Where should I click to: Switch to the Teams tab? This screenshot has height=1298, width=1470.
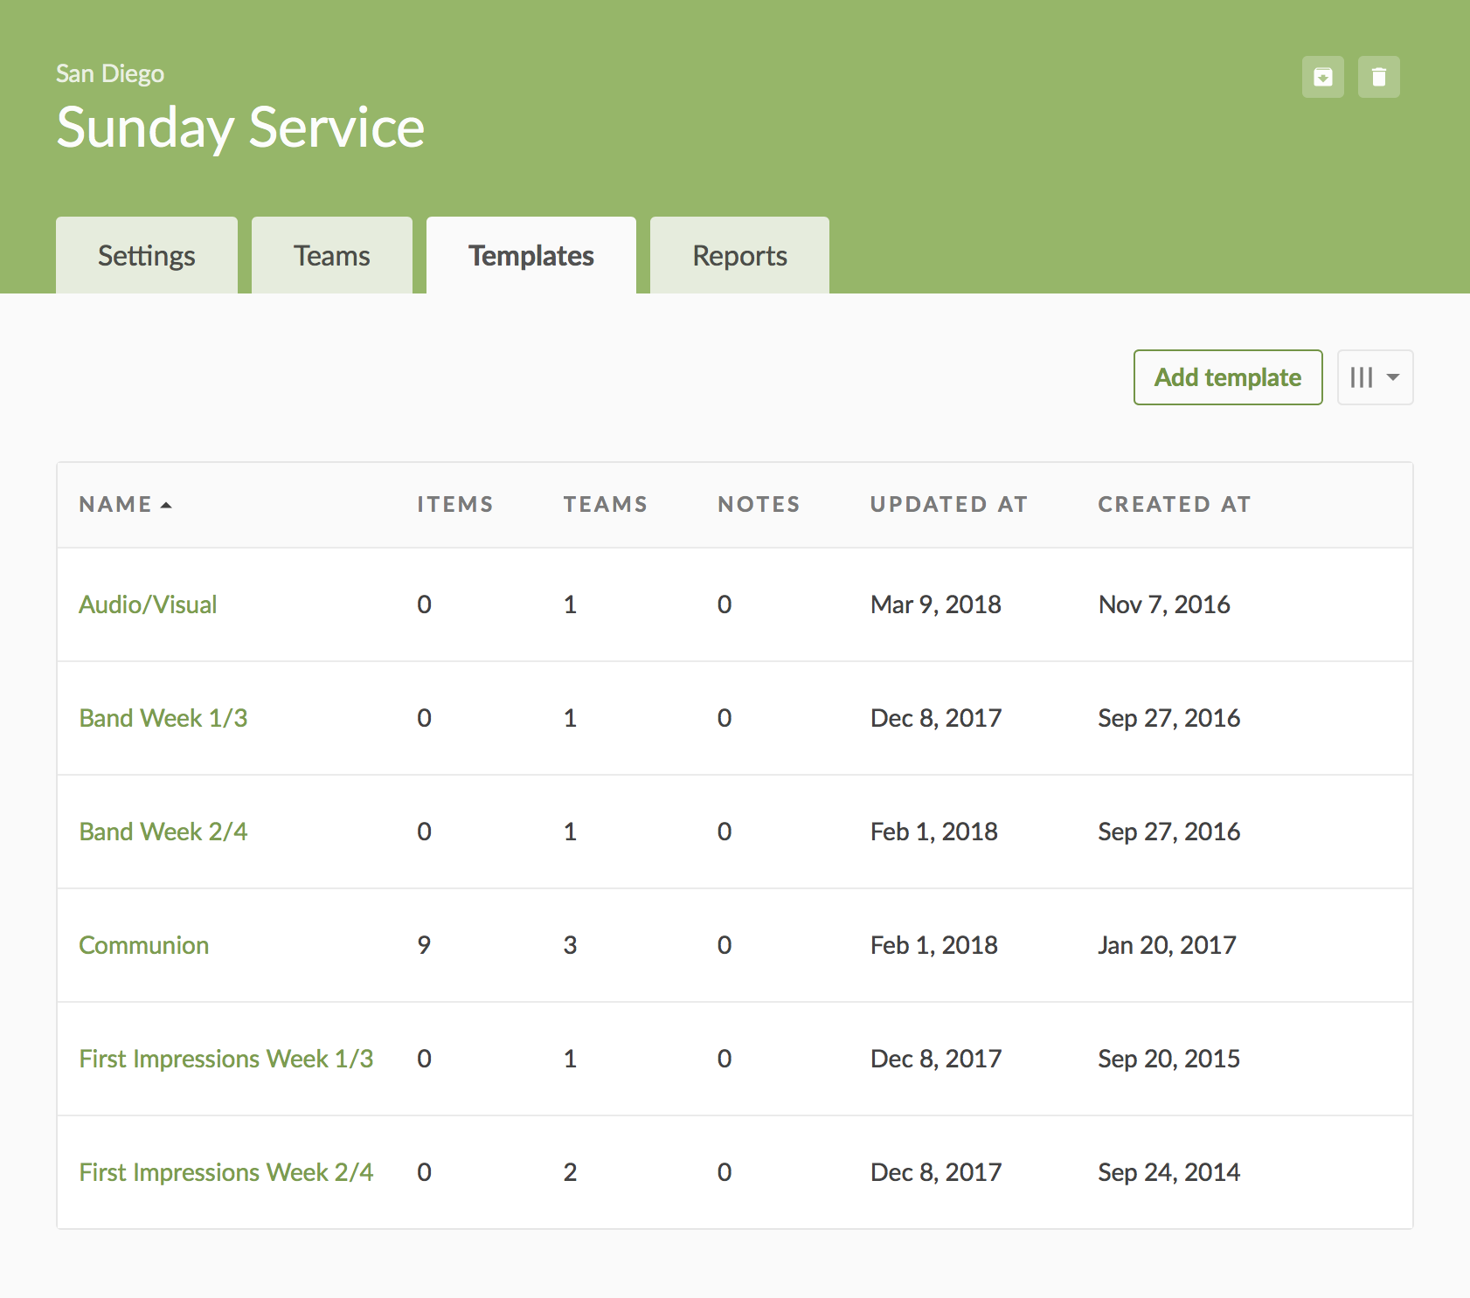pyautogui.click(x=332, y=255)
